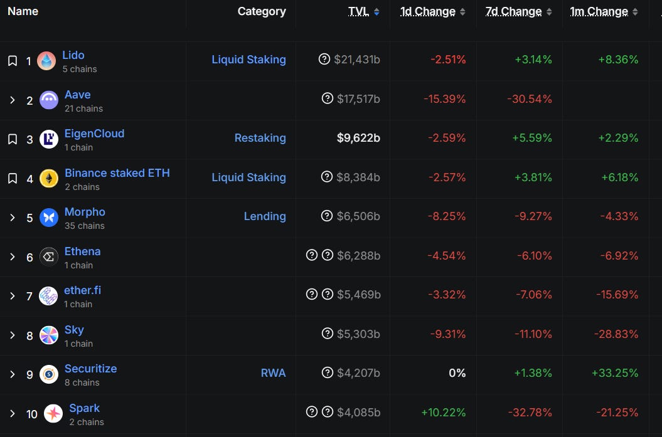This screenshot has width=662, height=437.
Task: Open help icon beside Aave TVL
Action: (x=327, y=98)
